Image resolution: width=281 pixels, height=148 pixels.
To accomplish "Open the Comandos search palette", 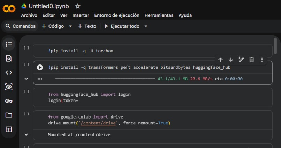I will (x=21, y=26).
